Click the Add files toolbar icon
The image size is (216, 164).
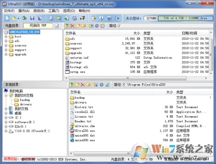pos(94,18)
